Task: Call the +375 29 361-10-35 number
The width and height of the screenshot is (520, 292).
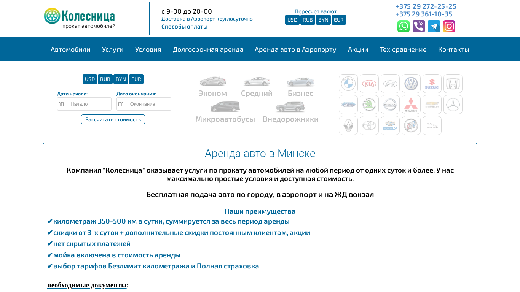Action: coord(424,14)
